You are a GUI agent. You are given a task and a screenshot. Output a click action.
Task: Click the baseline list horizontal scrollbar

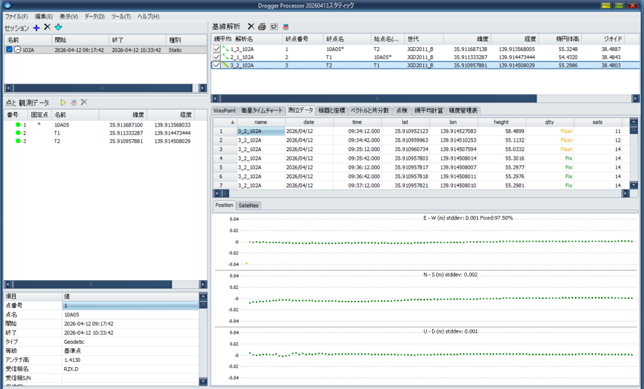pyautogui.click(x=377, y=99)
